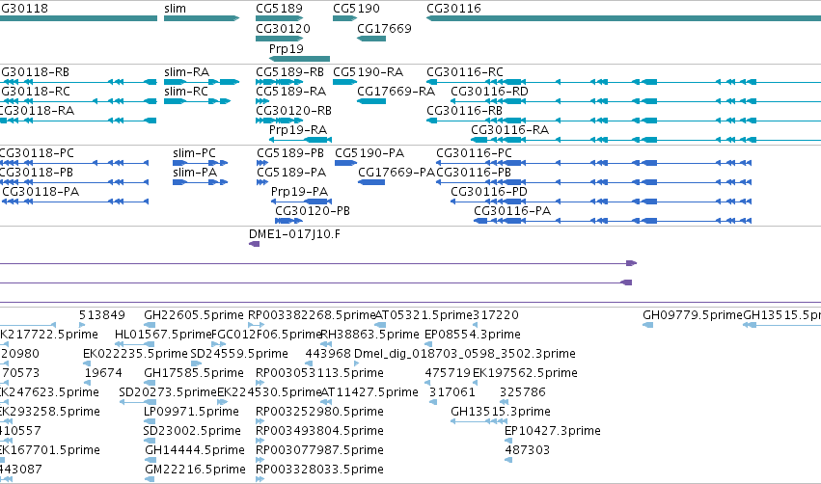
Task: Select the CG30116-RA transcript label
Action: tap(510, 130)
